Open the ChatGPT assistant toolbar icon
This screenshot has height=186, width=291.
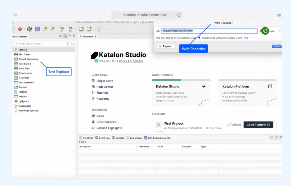pos(29,29)
